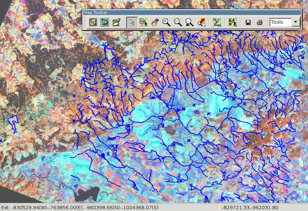Activate the Pan hand tool

click(x=155, y=22)
